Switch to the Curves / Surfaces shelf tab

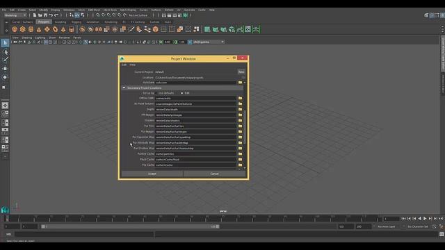tap(22, 22)
